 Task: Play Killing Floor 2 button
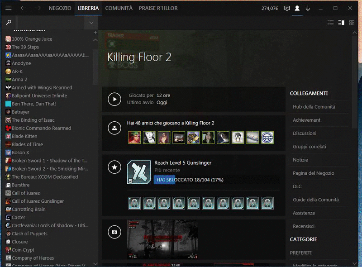coord(114,99)
